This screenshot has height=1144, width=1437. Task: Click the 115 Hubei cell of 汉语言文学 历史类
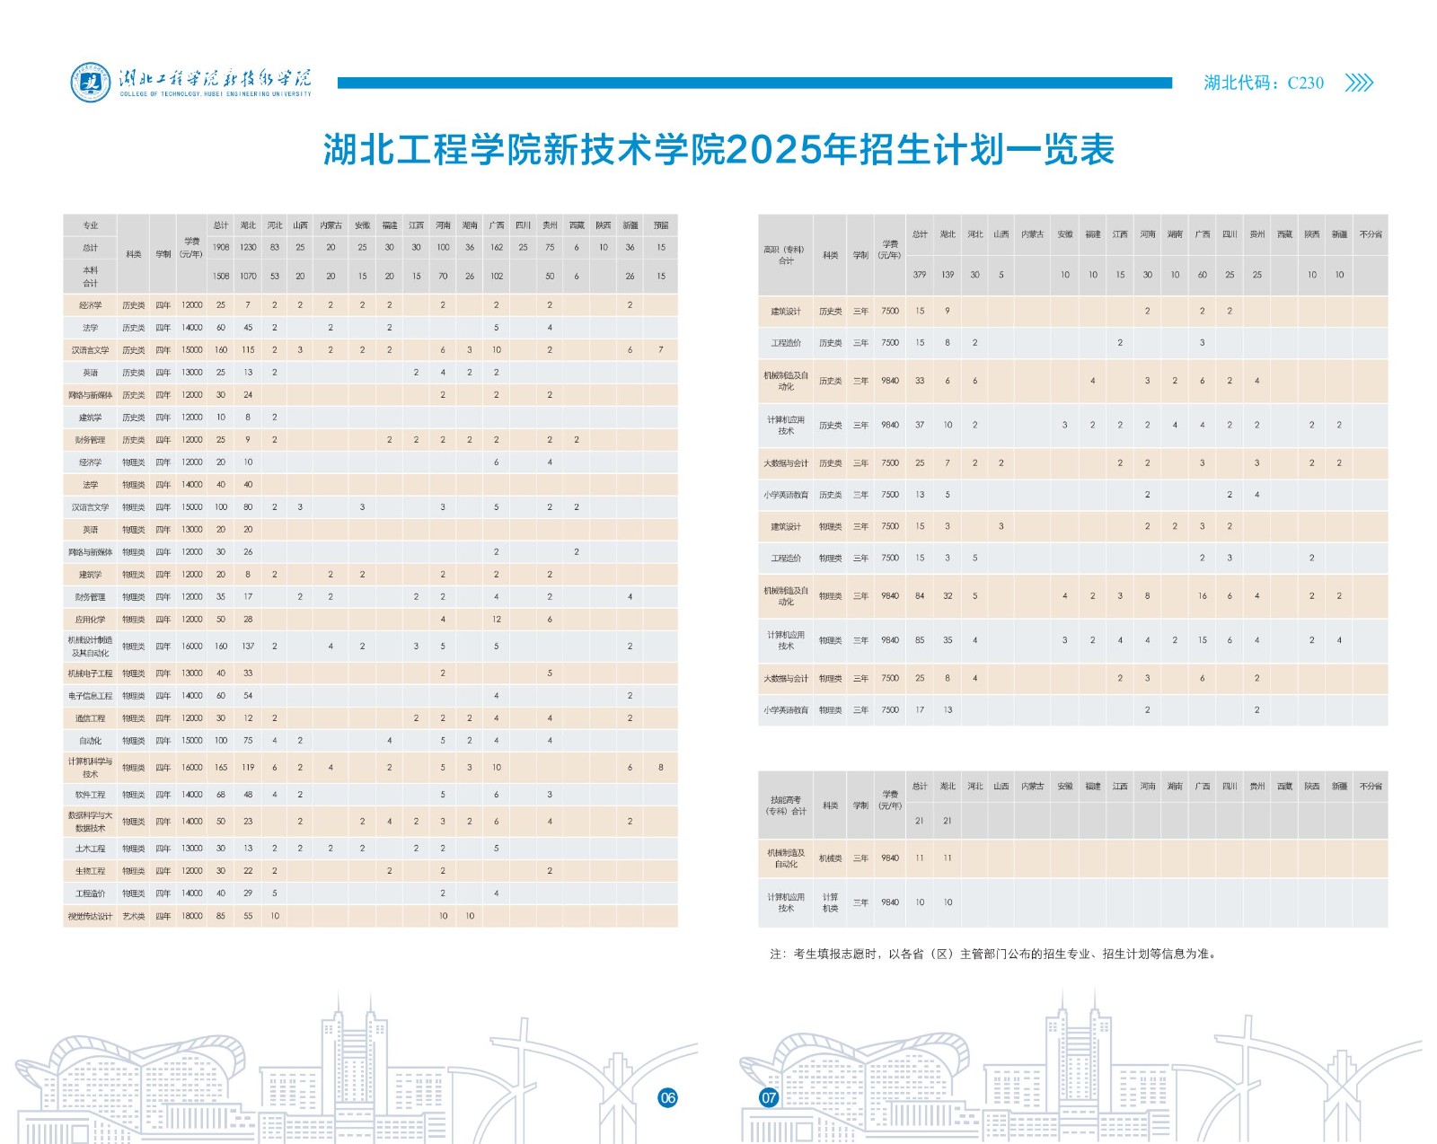pos(249,350)
